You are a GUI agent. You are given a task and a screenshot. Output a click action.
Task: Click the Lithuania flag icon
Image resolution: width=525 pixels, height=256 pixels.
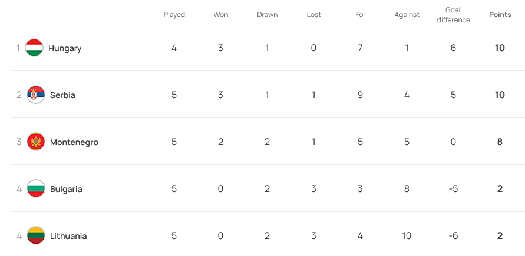[x=36, y=235]
